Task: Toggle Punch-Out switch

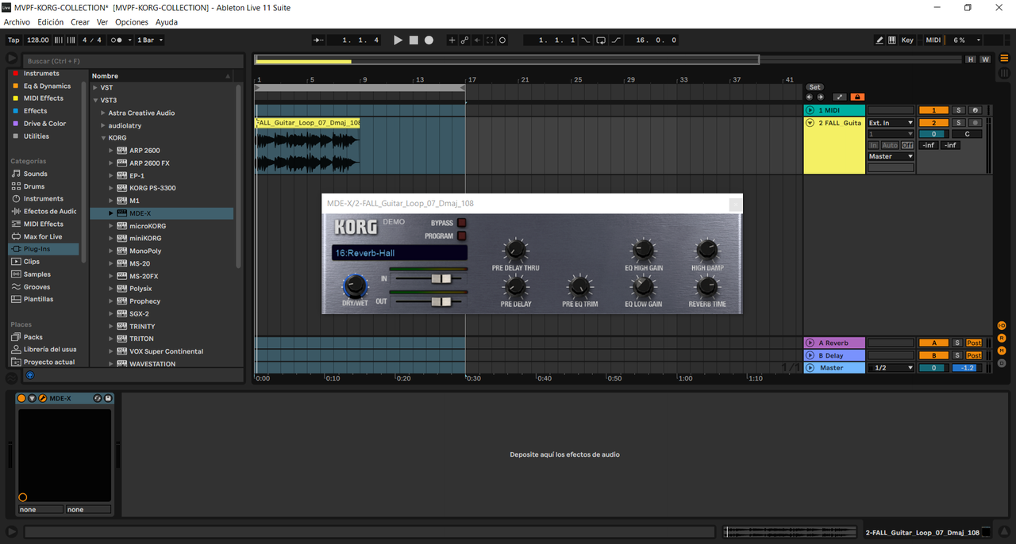Action: click(x=615, y=40)
